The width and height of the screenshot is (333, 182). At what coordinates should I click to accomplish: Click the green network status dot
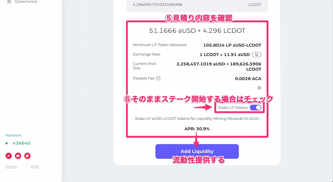point(7,143)
